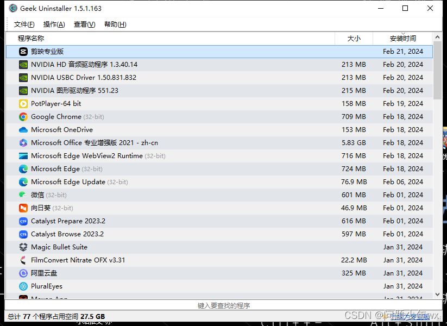Click the 22.2 MB size value
447x326 pixels.
[x=354, y=260]
